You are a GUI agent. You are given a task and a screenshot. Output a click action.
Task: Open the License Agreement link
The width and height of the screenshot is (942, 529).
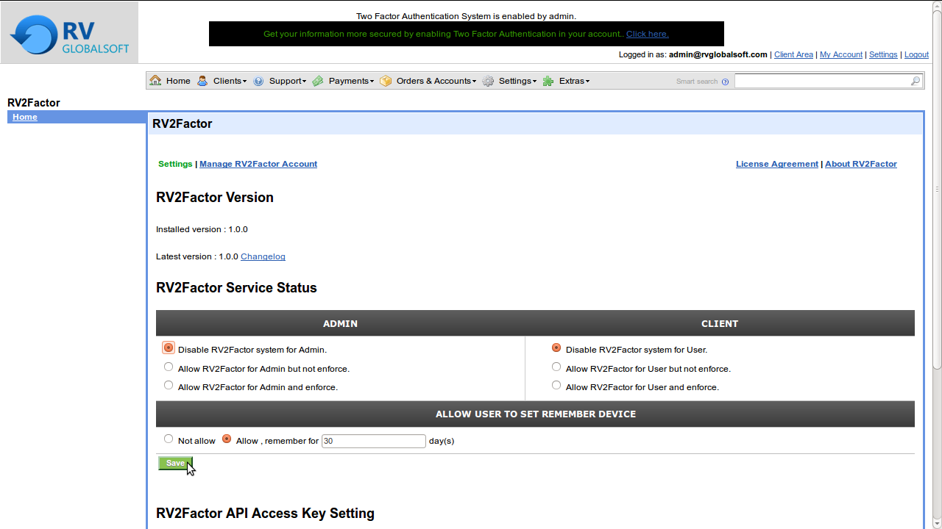(x=777, y=164)
